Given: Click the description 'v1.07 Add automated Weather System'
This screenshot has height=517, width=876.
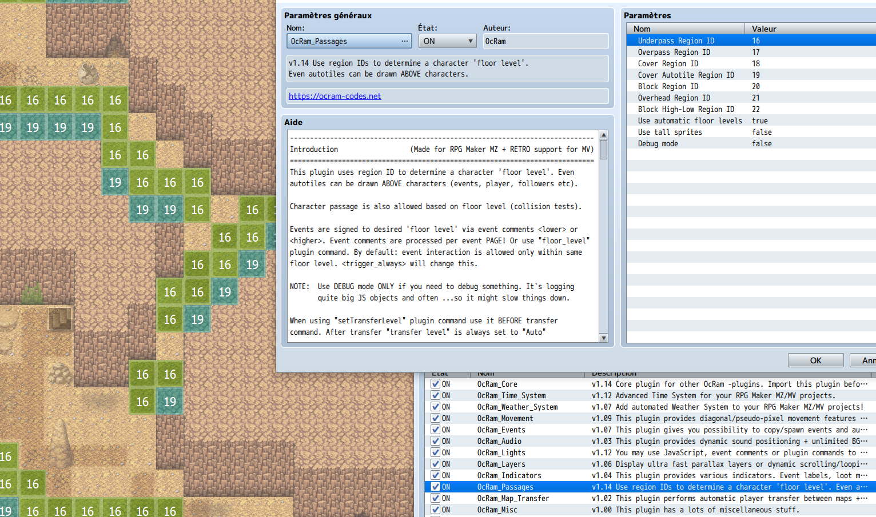Looking at the screenshot, I should (727, 407).
